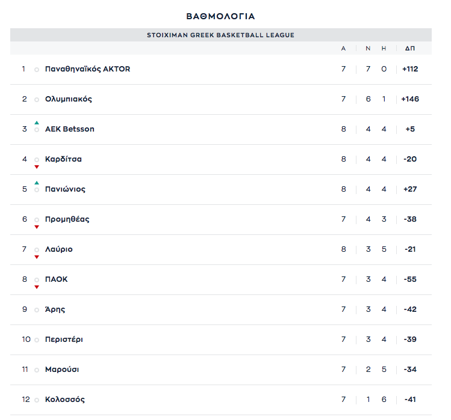Select the ΑΕΚ Betsson team name
Image resolution: width=451 pixels, height=420 pixels.
tap(70, 129)
